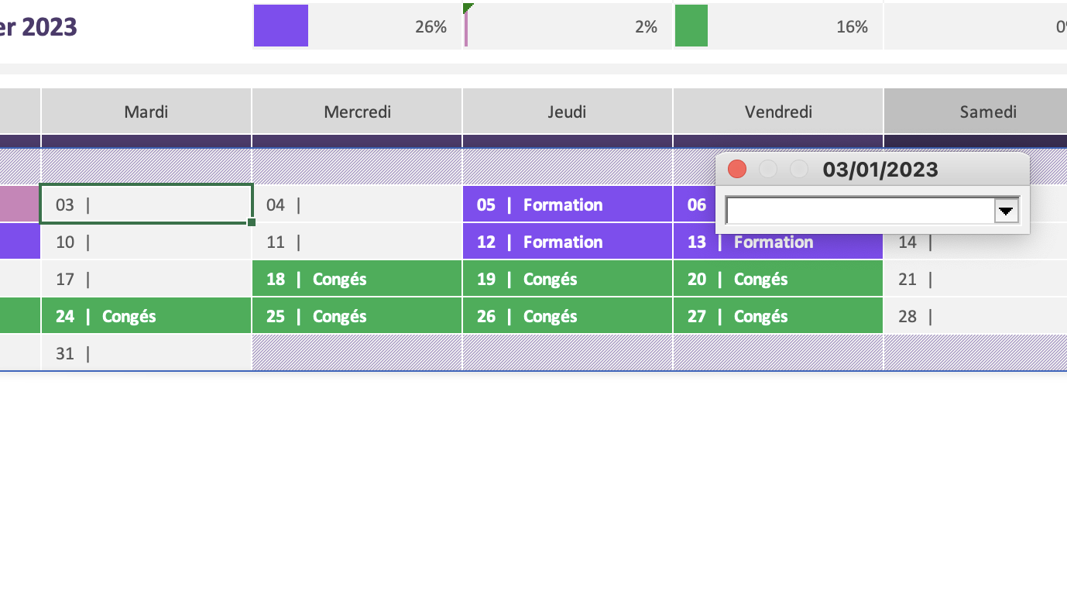Click the 27 Congés cell on Vendredi
1067x598 pixels.
tap(778, 316)
